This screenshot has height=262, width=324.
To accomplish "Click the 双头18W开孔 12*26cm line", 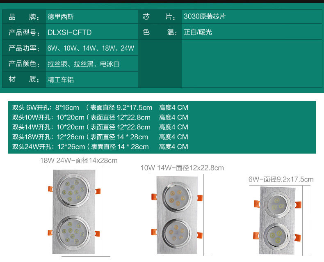I will [x=100, y=137].
